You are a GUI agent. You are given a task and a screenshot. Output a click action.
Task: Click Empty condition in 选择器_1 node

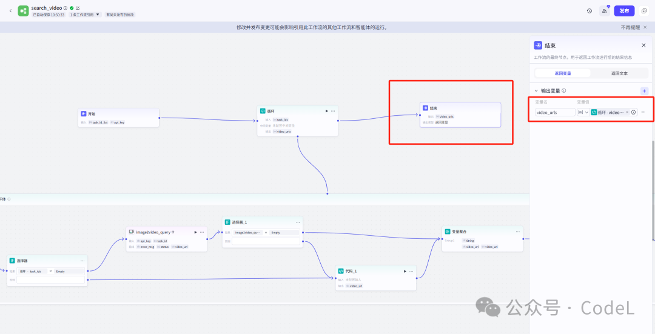click(284, 233)
